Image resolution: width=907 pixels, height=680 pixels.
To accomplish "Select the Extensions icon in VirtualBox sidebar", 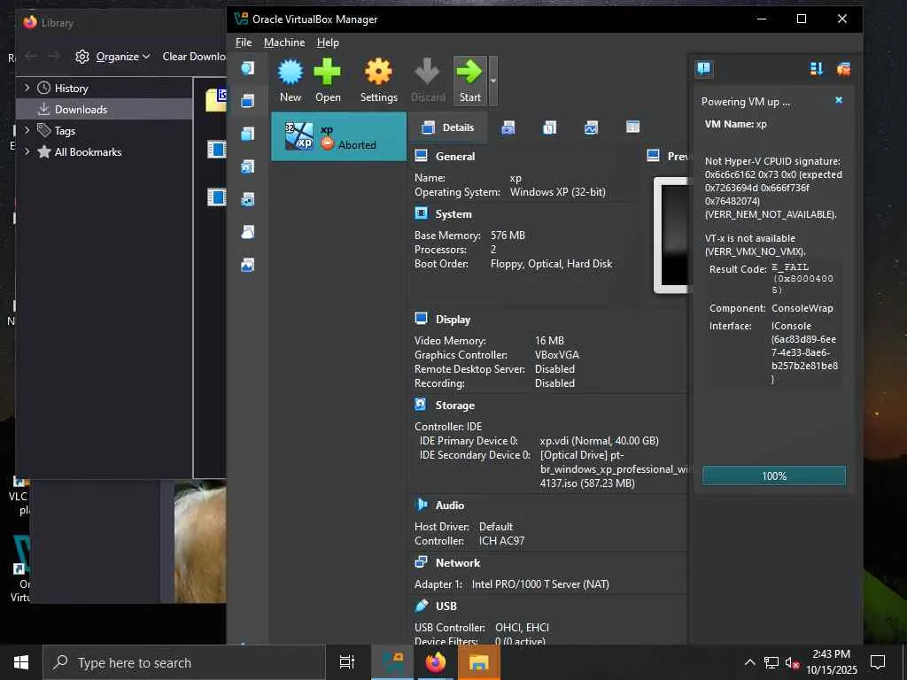I will pos(248,135).
